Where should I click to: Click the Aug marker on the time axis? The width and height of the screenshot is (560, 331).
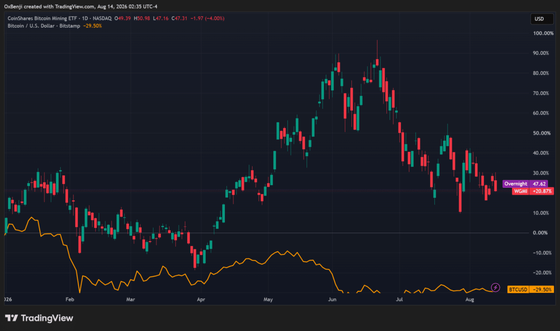(470, 299)
